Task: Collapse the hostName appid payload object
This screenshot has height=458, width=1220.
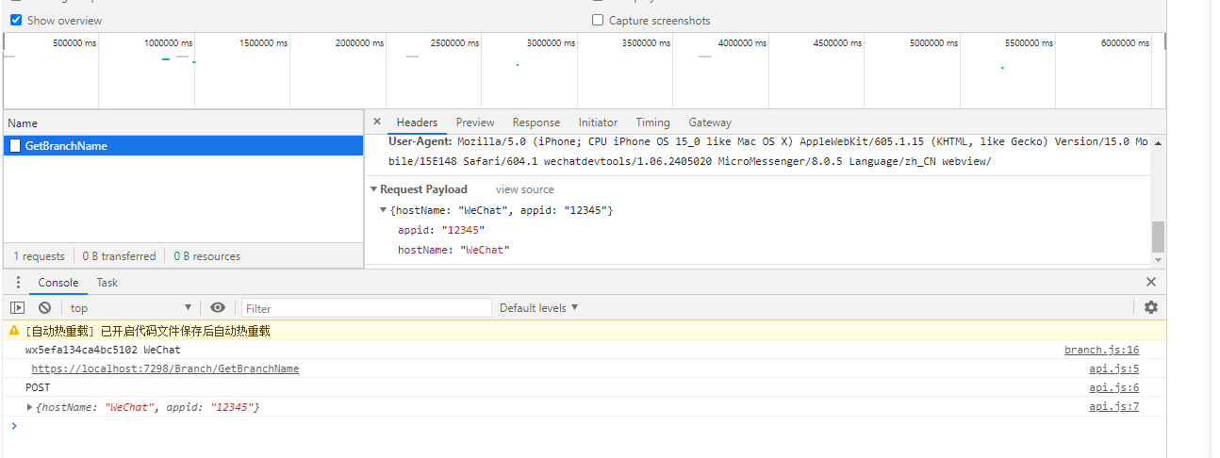Action: [383, 210]
